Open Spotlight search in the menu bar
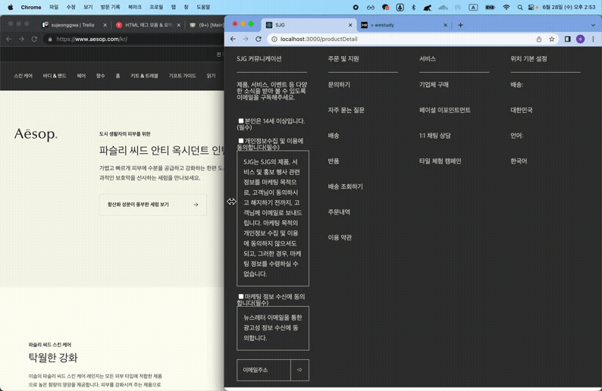602x391 pixels. 520,7
